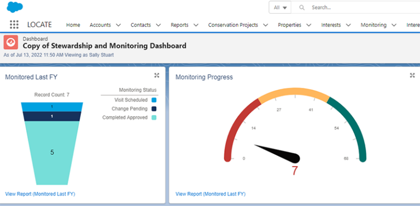Viewport: 420px width, 206px height.
Task: Select the Visit Scheduled funnel segment
Action: point(52,107)
